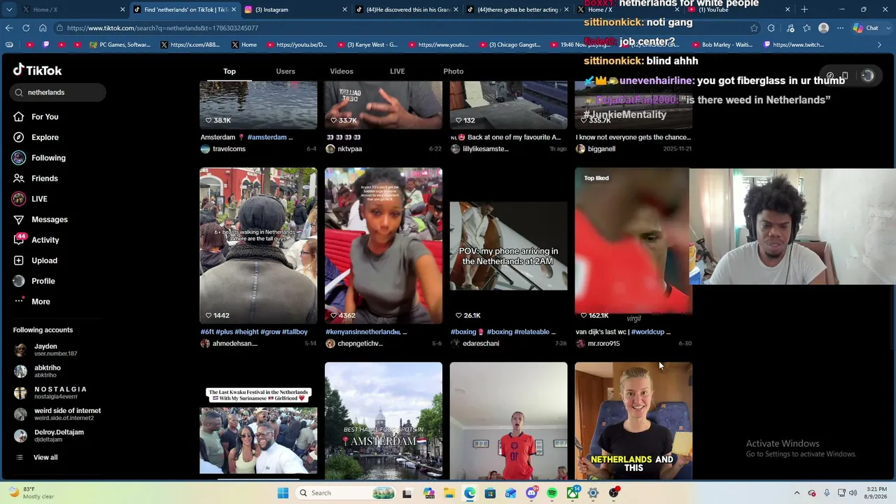896x504 pixels.
Task: Close the Instagram browser tab
Action: click(x=344, y=10)
